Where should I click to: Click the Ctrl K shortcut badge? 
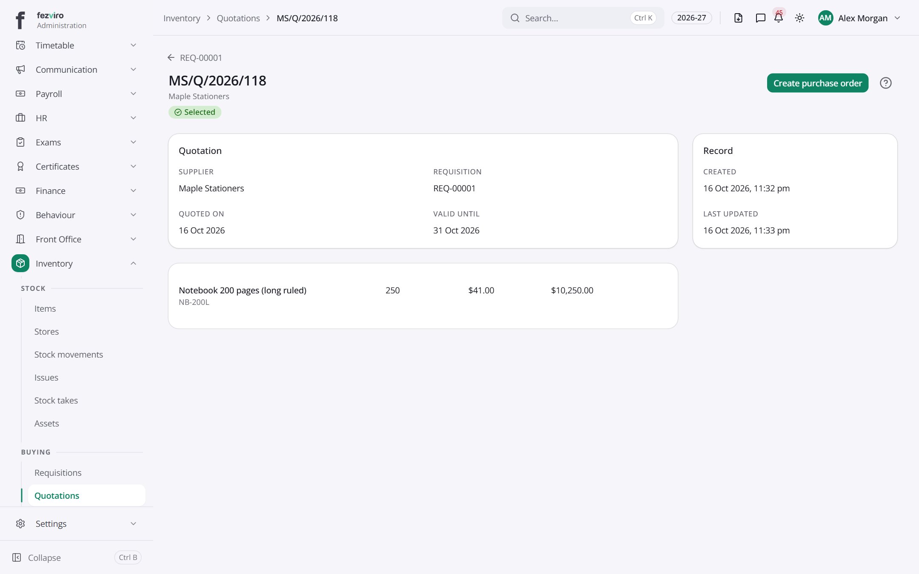[643, 18]
